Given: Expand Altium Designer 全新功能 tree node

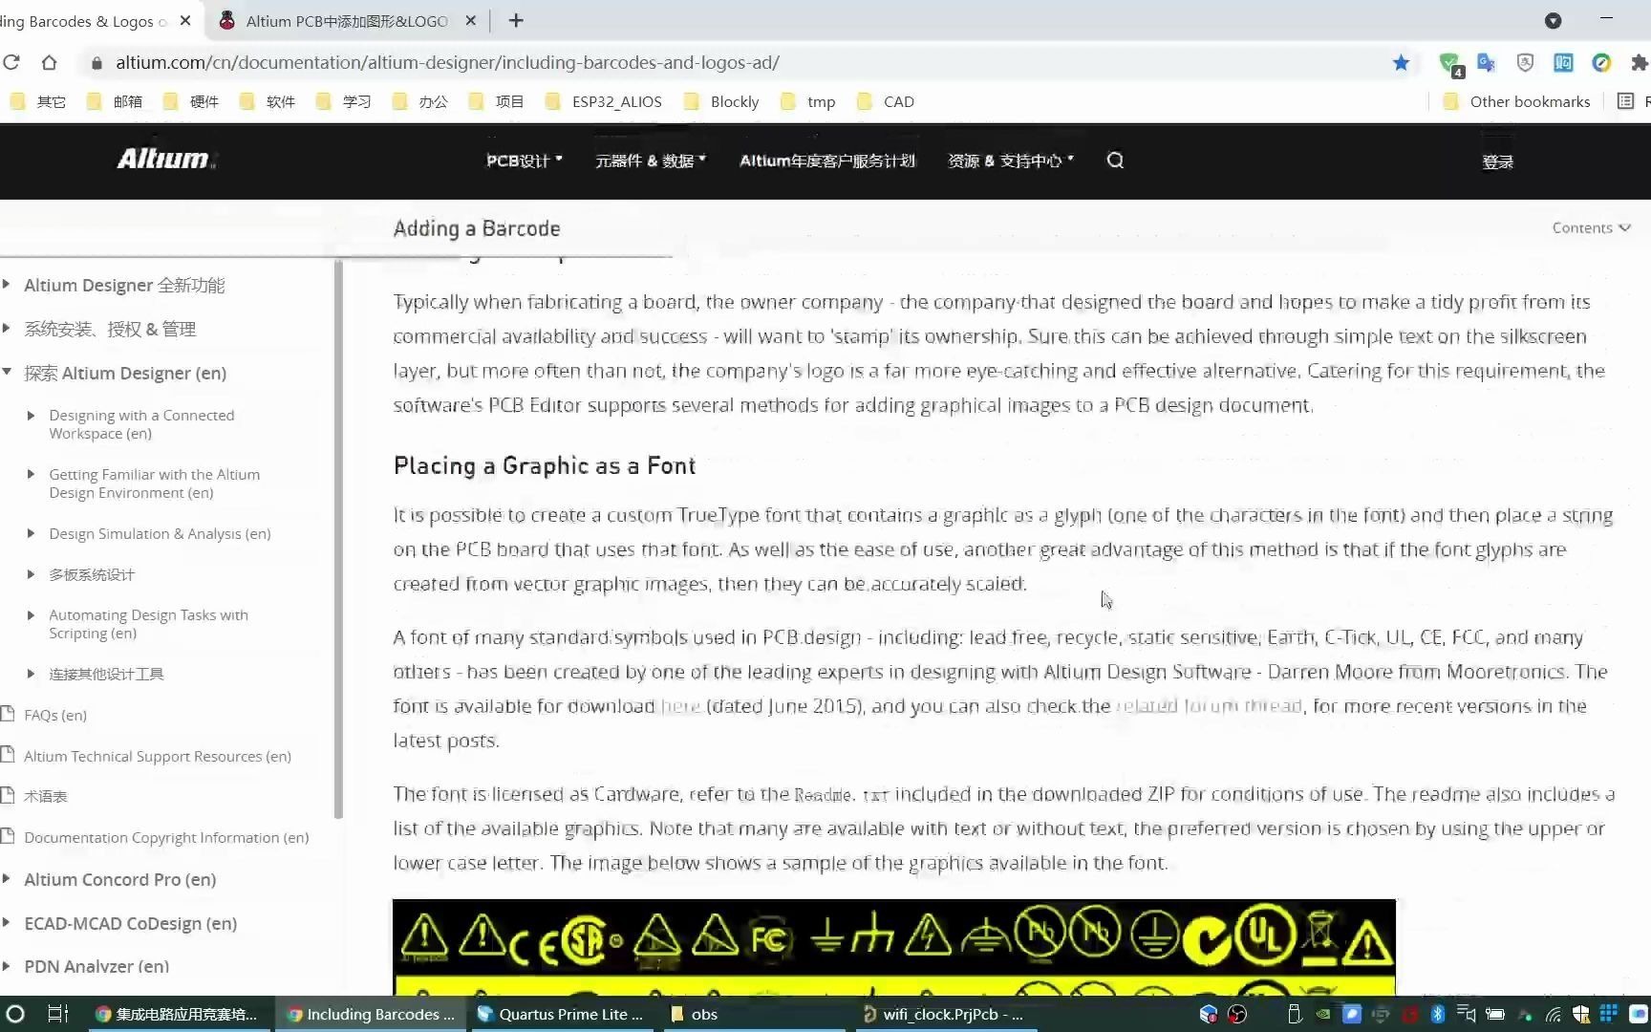Looking at the screenshot, I should click(x=7, y=284).
